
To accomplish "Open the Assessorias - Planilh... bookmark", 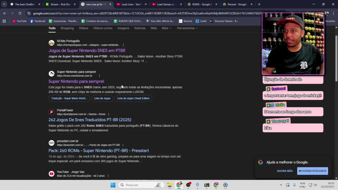I will [63, 21].
